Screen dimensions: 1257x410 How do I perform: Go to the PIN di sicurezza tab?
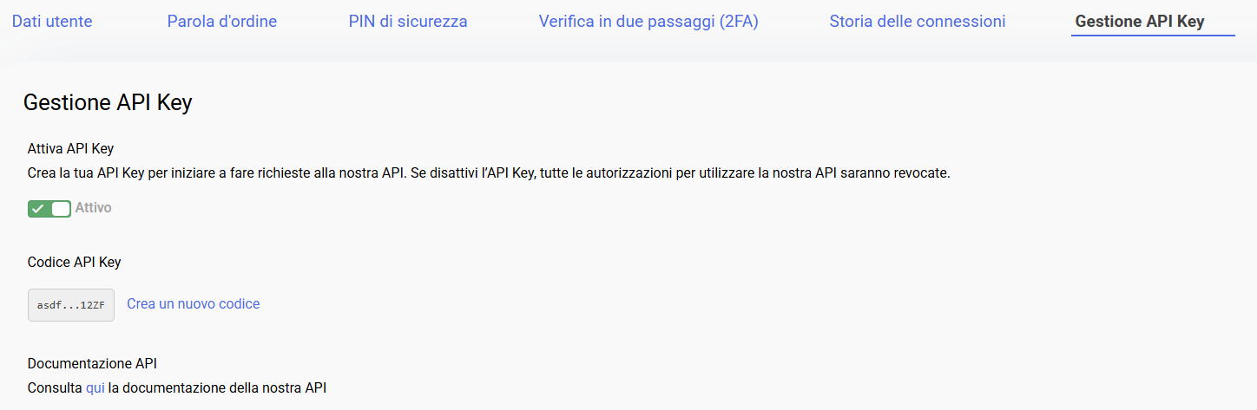pos(408,21)
